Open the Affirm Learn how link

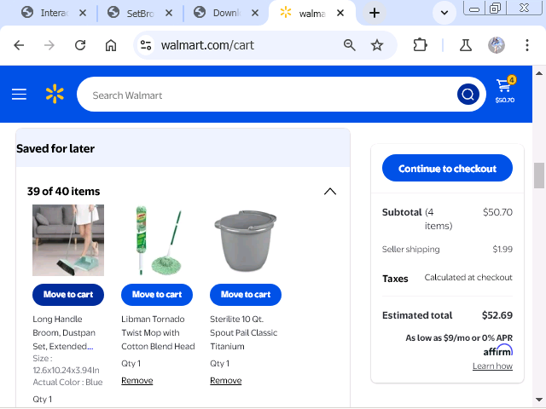point(492,366)
